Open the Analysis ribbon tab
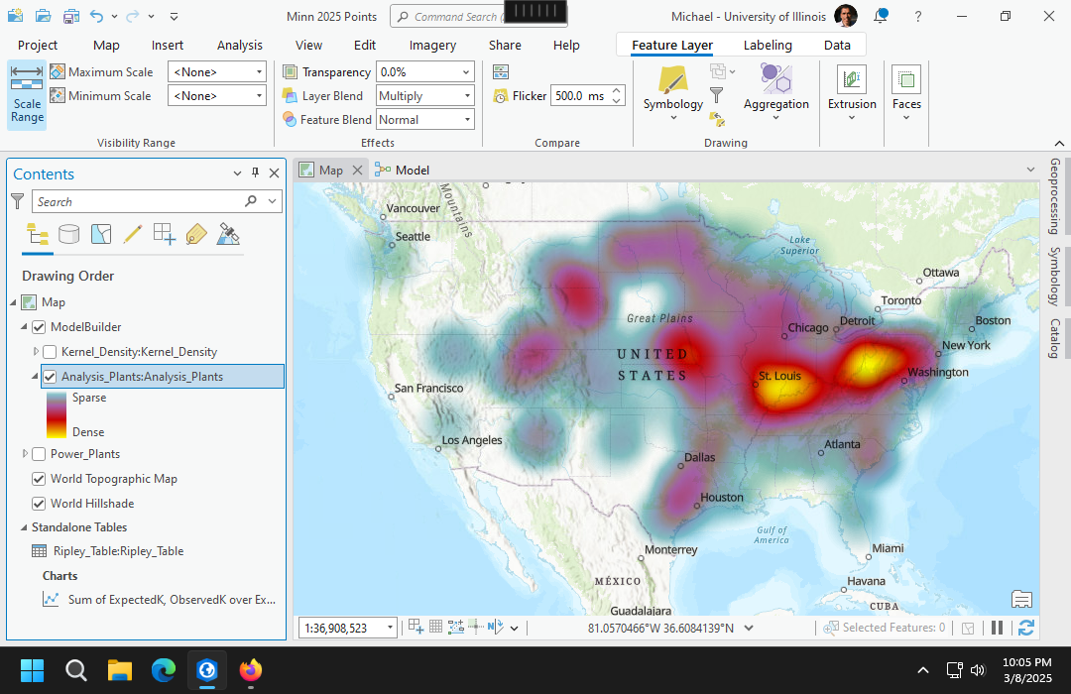This screenshot has width=1071, height=694. pos(240,45)
